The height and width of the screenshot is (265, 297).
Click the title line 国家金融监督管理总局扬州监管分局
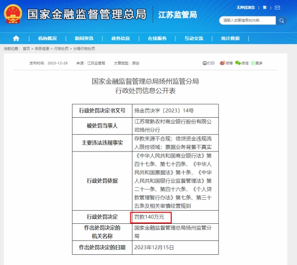pos(145,82)
